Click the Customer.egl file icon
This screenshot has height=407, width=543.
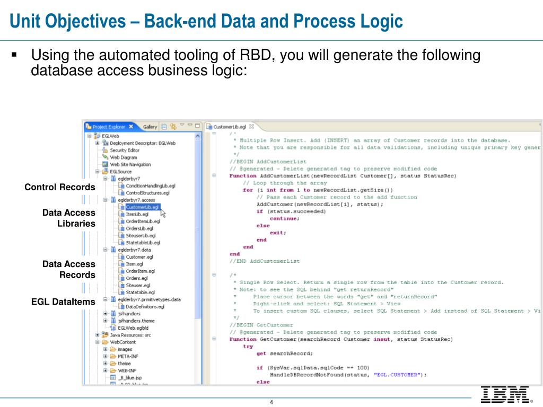coord(121,257)
